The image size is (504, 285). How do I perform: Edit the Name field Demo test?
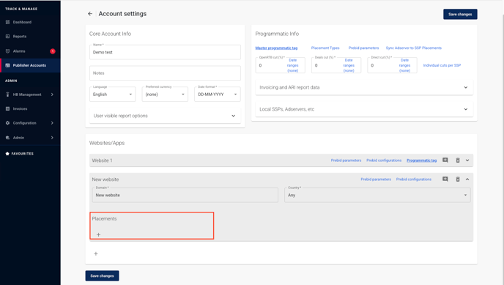[165, 52]
